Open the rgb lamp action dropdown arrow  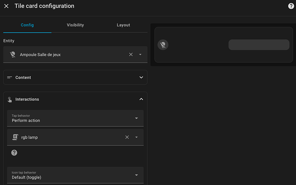[x=136, y=137]
